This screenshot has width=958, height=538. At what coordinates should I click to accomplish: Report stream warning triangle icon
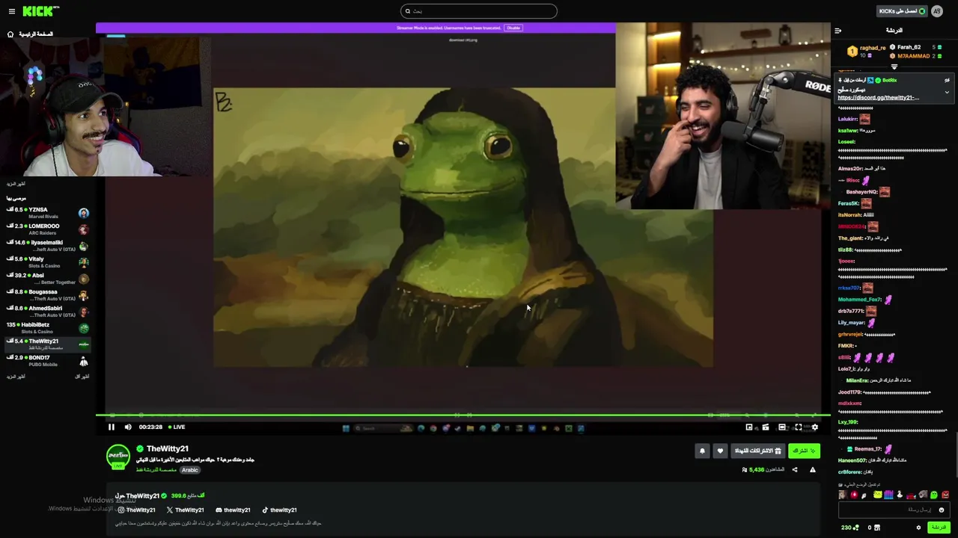[813, 470]
